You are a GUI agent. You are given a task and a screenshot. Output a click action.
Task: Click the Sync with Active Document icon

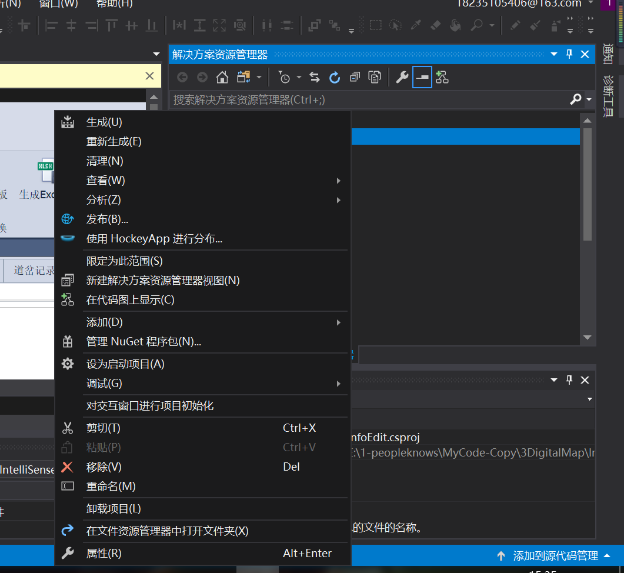tap(315, 77)
